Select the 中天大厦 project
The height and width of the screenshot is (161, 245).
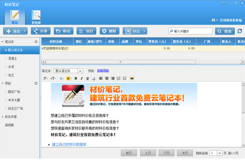click(14, 100)
